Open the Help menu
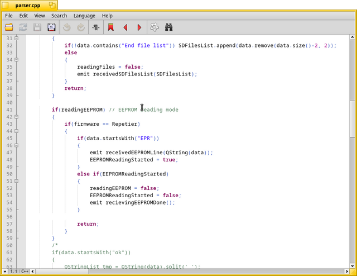 [107, 16]
